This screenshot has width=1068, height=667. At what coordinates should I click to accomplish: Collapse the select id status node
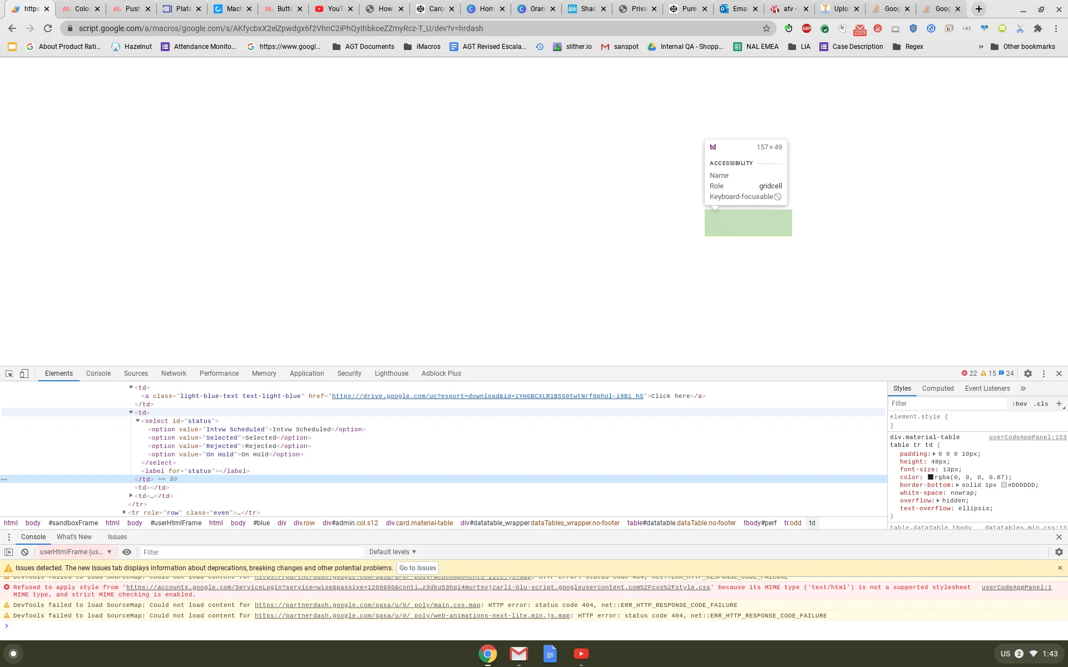138,421
